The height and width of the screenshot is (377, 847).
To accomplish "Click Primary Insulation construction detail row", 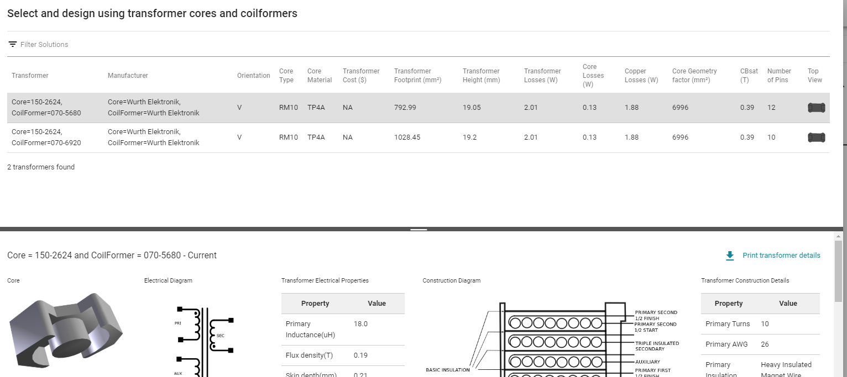I will click(x=760, y=367).
